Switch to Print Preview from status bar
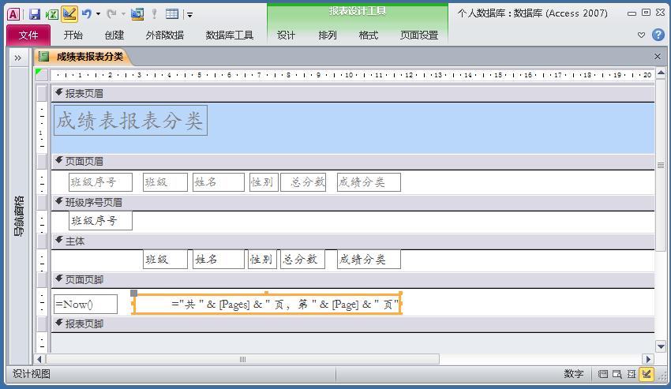Viewport: 671px width, 389px height. (x=617, y=374)
